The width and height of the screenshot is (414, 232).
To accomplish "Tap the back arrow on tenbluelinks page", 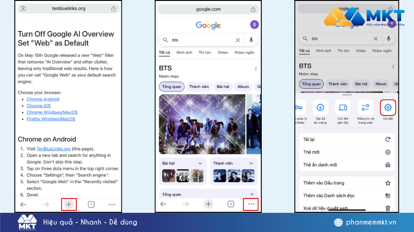I will point(23,204).
